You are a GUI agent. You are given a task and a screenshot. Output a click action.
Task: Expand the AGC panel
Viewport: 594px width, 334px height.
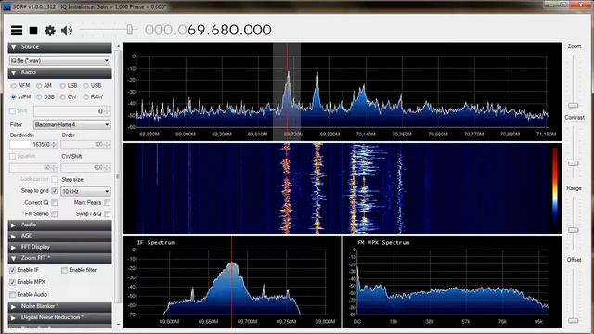[59, 236]
